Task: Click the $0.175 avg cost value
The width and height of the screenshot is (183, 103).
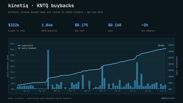Action: [x=81, y=25]
